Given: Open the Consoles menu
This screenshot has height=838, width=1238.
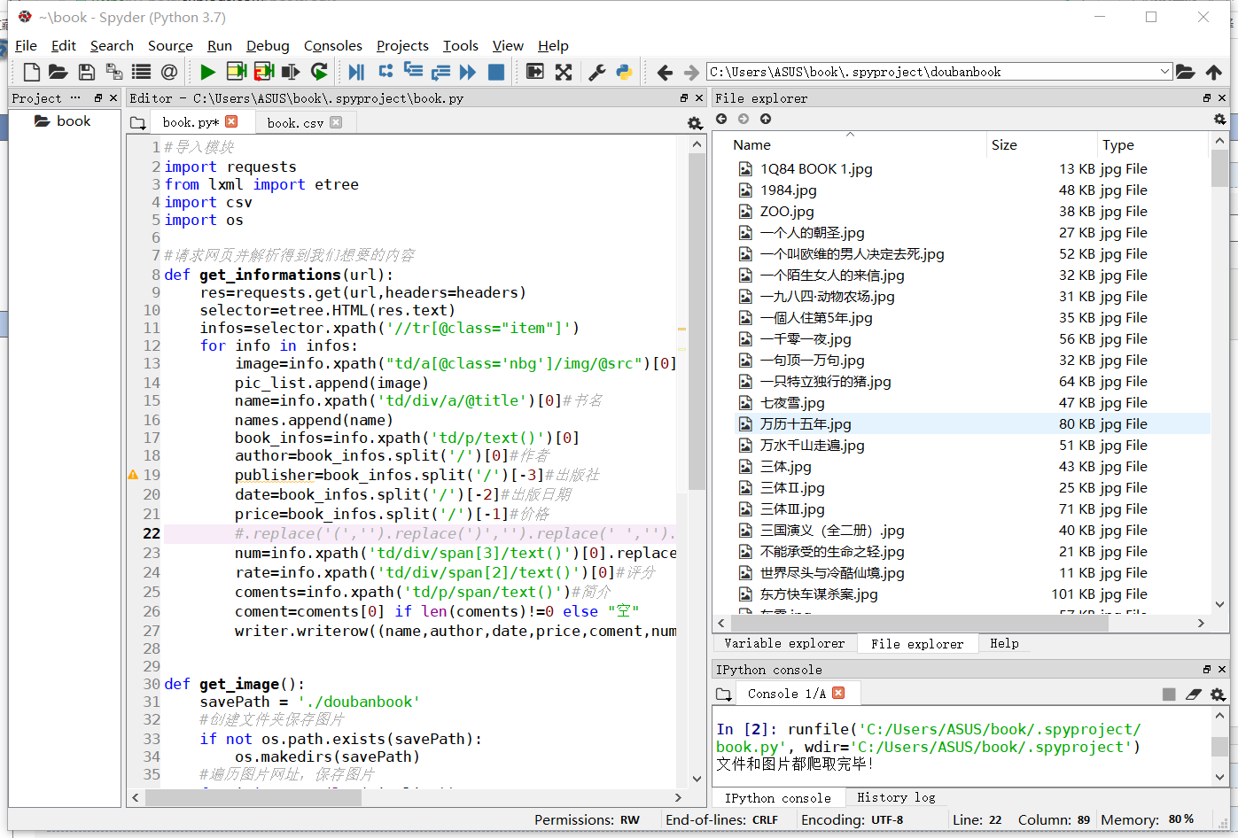Looking at the screenshot, I should point(332,46).
